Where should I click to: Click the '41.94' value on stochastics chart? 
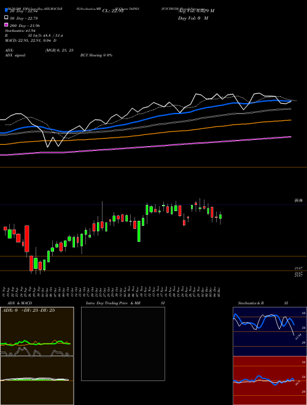(x=298, y=337)
